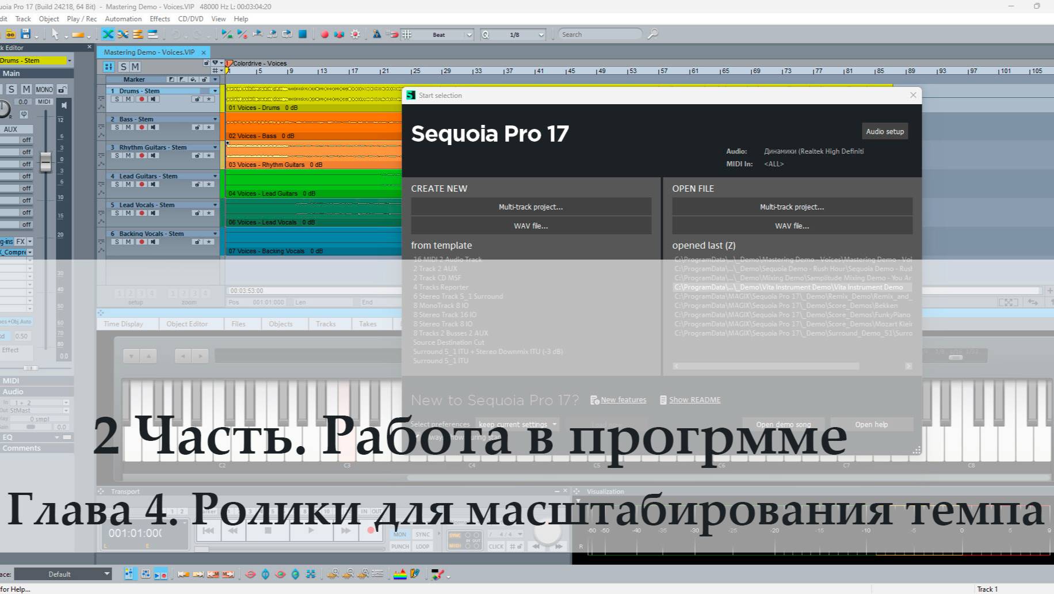Open the Marker track dropdown arrow
Image resolution: width=1054 pixels, height=594 pixels.
coord(215,79)
